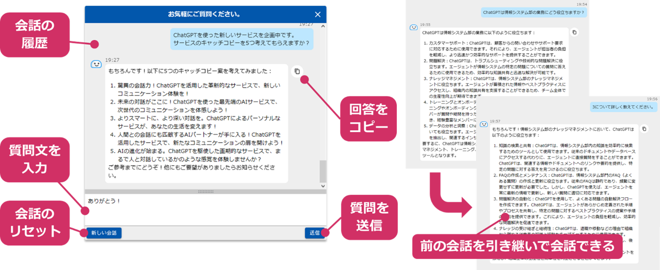The height and width of the screenshot is (270, 660).
Task: Click the 新しい会話 button
Action: pos(104,232)
